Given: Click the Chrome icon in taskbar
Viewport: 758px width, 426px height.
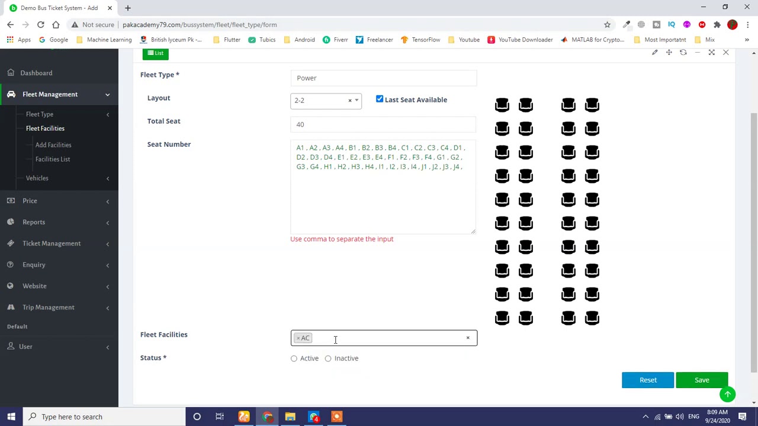Looking at the screenshot, I should point(267,417).
